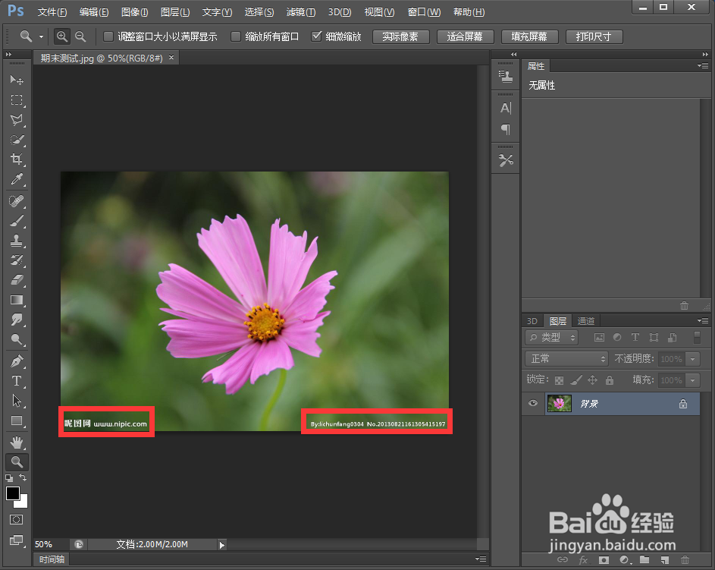715x570 pixels.
Task: Open the 文件(F) menu
Action: click(x=52, y=12)
